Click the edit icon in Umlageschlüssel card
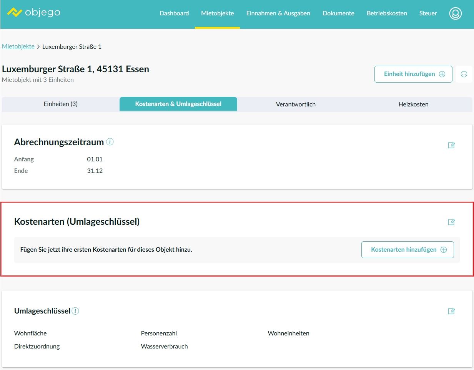Screen dimensions: 474x370 451,311
